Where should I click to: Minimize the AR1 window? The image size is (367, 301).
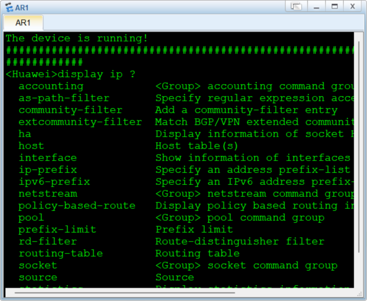pos(317,6)
